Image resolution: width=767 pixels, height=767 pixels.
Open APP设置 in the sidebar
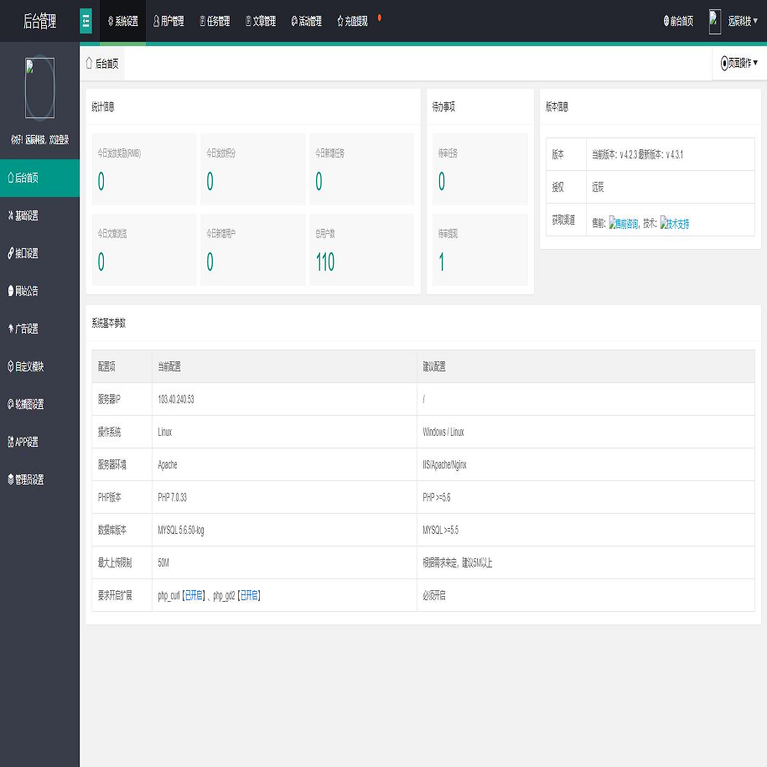[x=27, y=442]
